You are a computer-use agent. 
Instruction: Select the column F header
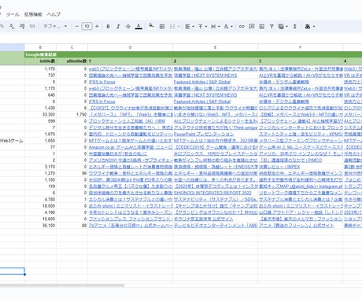pos(300,47)
